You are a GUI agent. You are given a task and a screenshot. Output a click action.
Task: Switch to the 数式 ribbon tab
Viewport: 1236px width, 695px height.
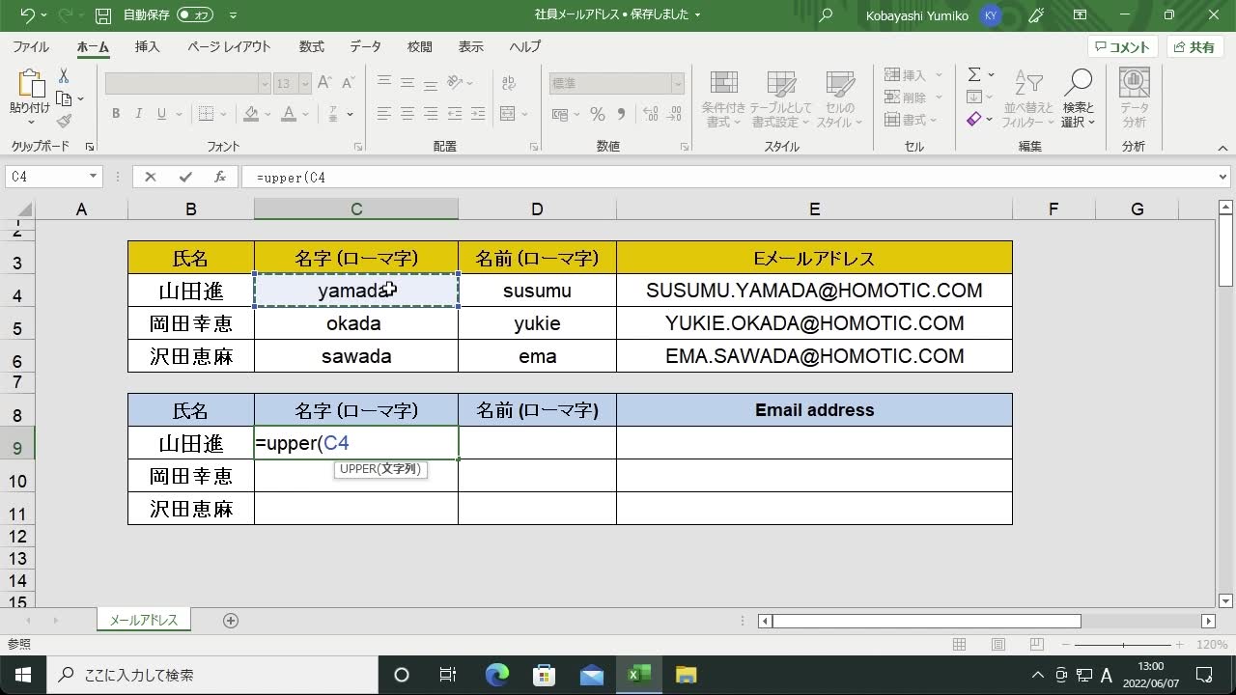coord(311,45)
